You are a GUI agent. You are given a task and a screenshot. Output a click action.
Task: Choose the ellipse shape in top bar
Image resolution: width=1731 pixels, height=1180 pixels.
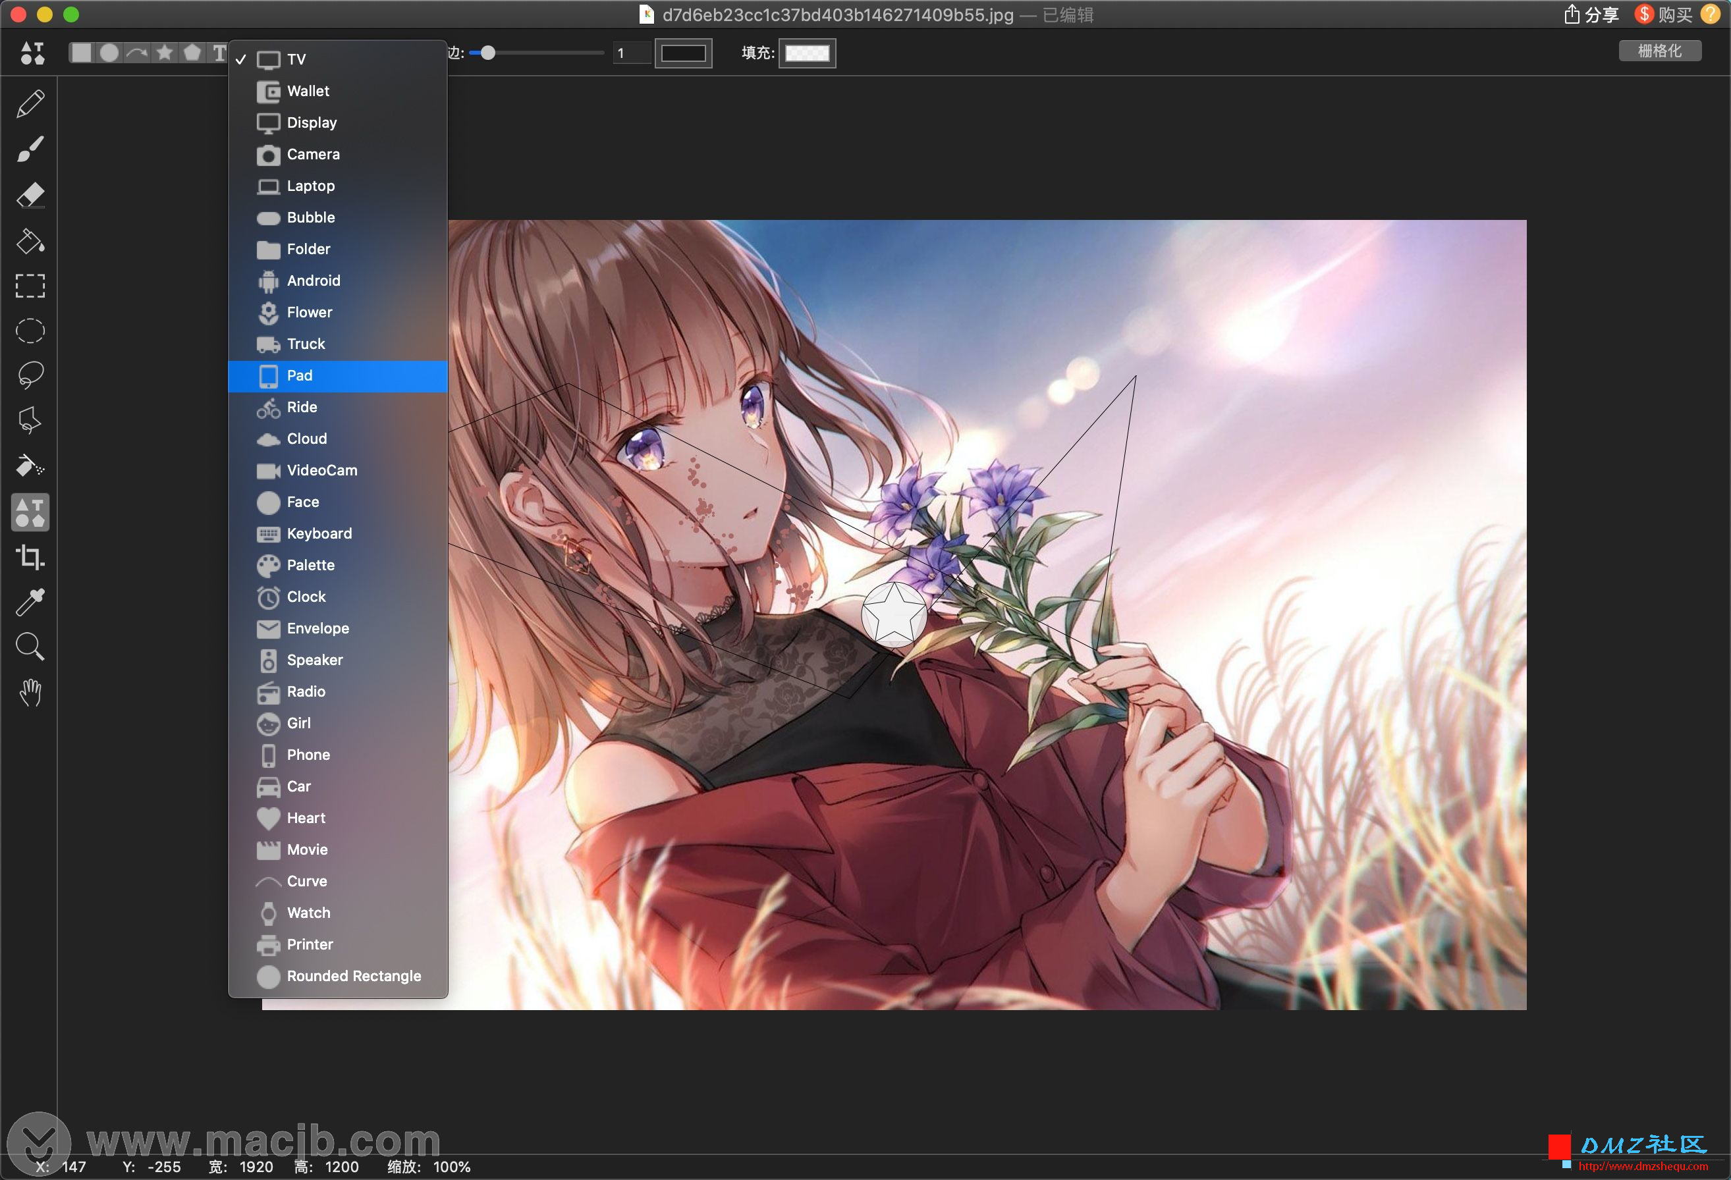pos(109,53)
